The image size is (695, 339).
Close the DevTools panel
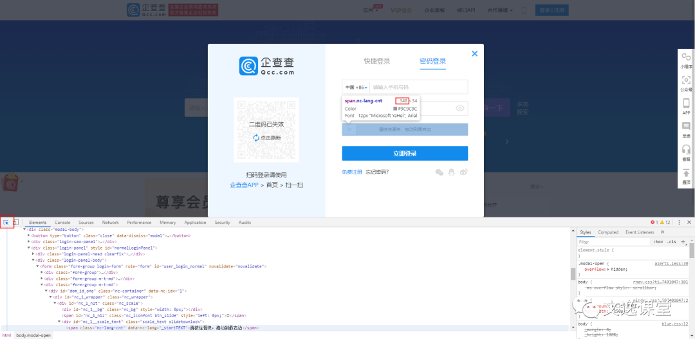[689, 222]
